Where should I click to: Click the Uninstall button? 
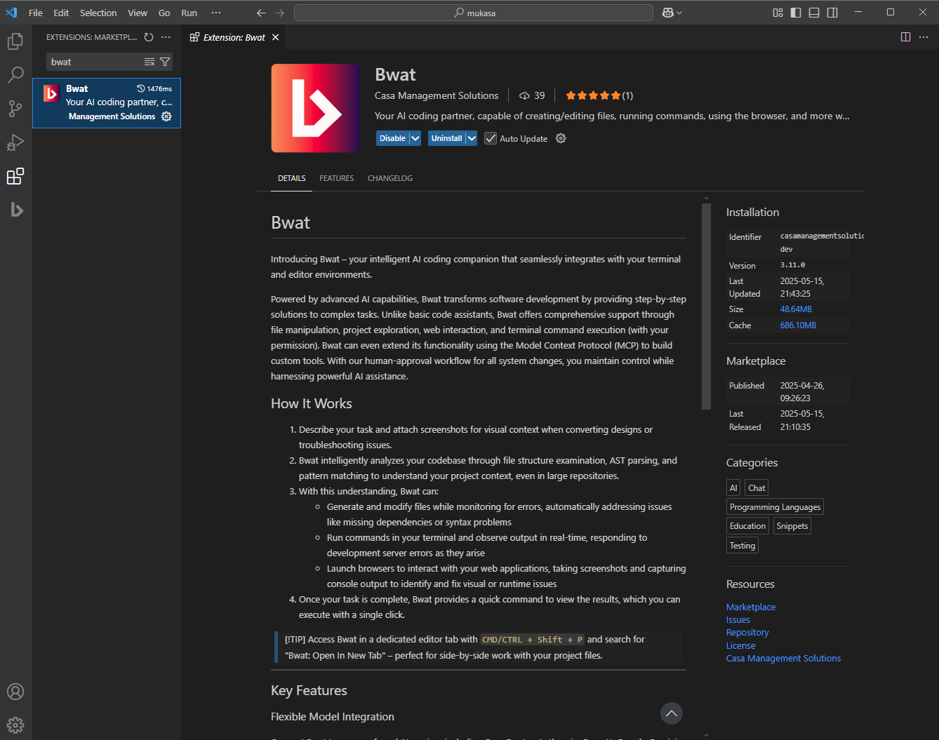447,138
